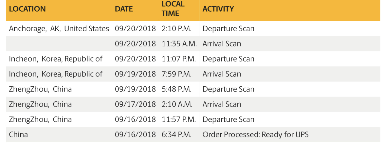The width and height of the screenshot is (388, 152).
Task: Click Order Processed: Ready for UPS
Action: (x=255, y=135)
